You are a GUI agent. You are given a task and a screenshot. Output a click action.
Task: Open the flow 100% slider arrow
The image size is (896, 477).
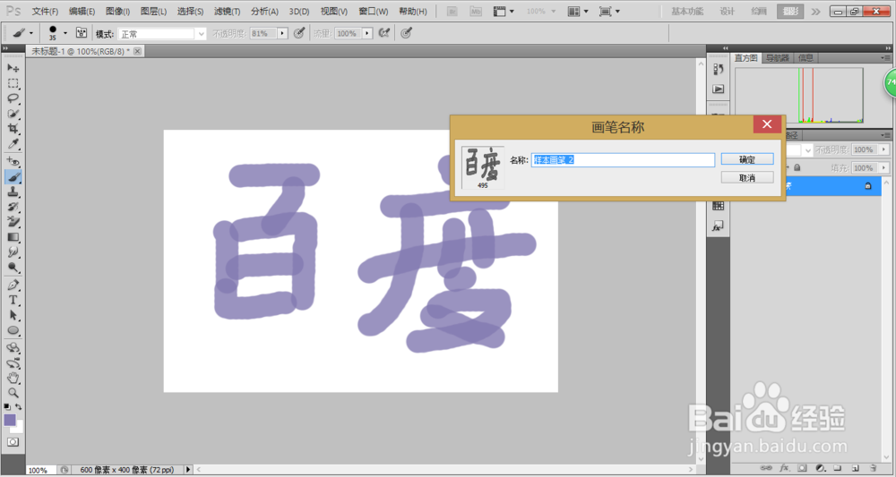(x=367, y=34)
